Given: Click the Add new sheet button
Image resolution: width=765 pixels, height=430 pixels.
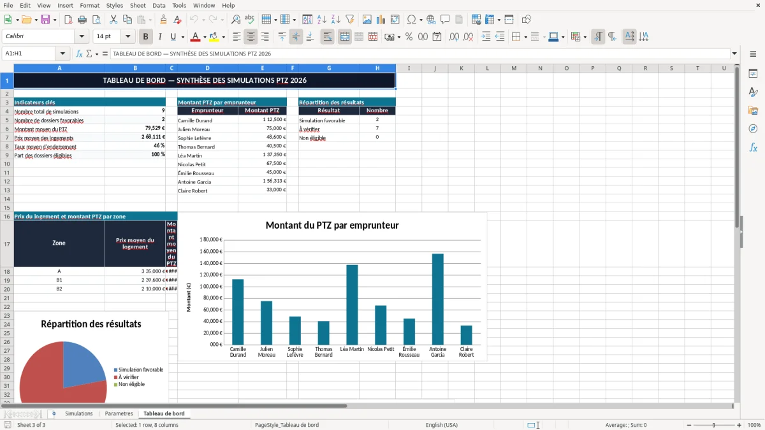Looking at the screenshot, I should pyautogui.click(x=54, y=413).
